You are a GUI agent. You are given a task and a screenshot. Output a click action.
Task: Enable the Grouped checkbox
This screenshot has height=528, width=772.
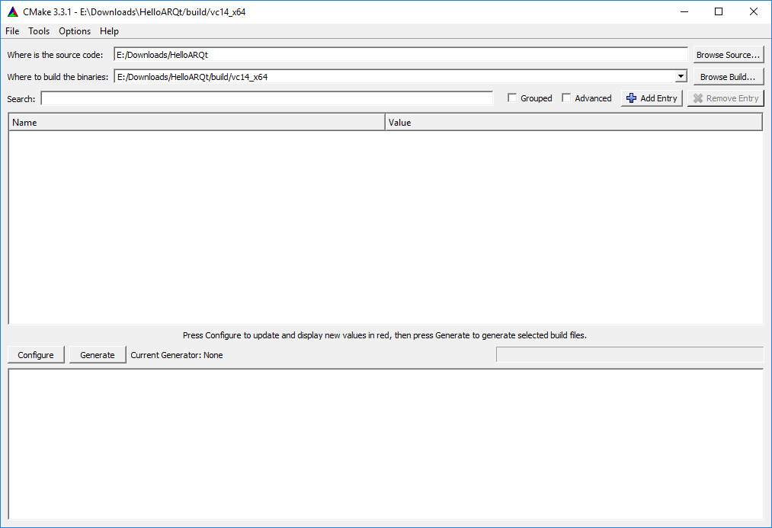coord(511,98)
